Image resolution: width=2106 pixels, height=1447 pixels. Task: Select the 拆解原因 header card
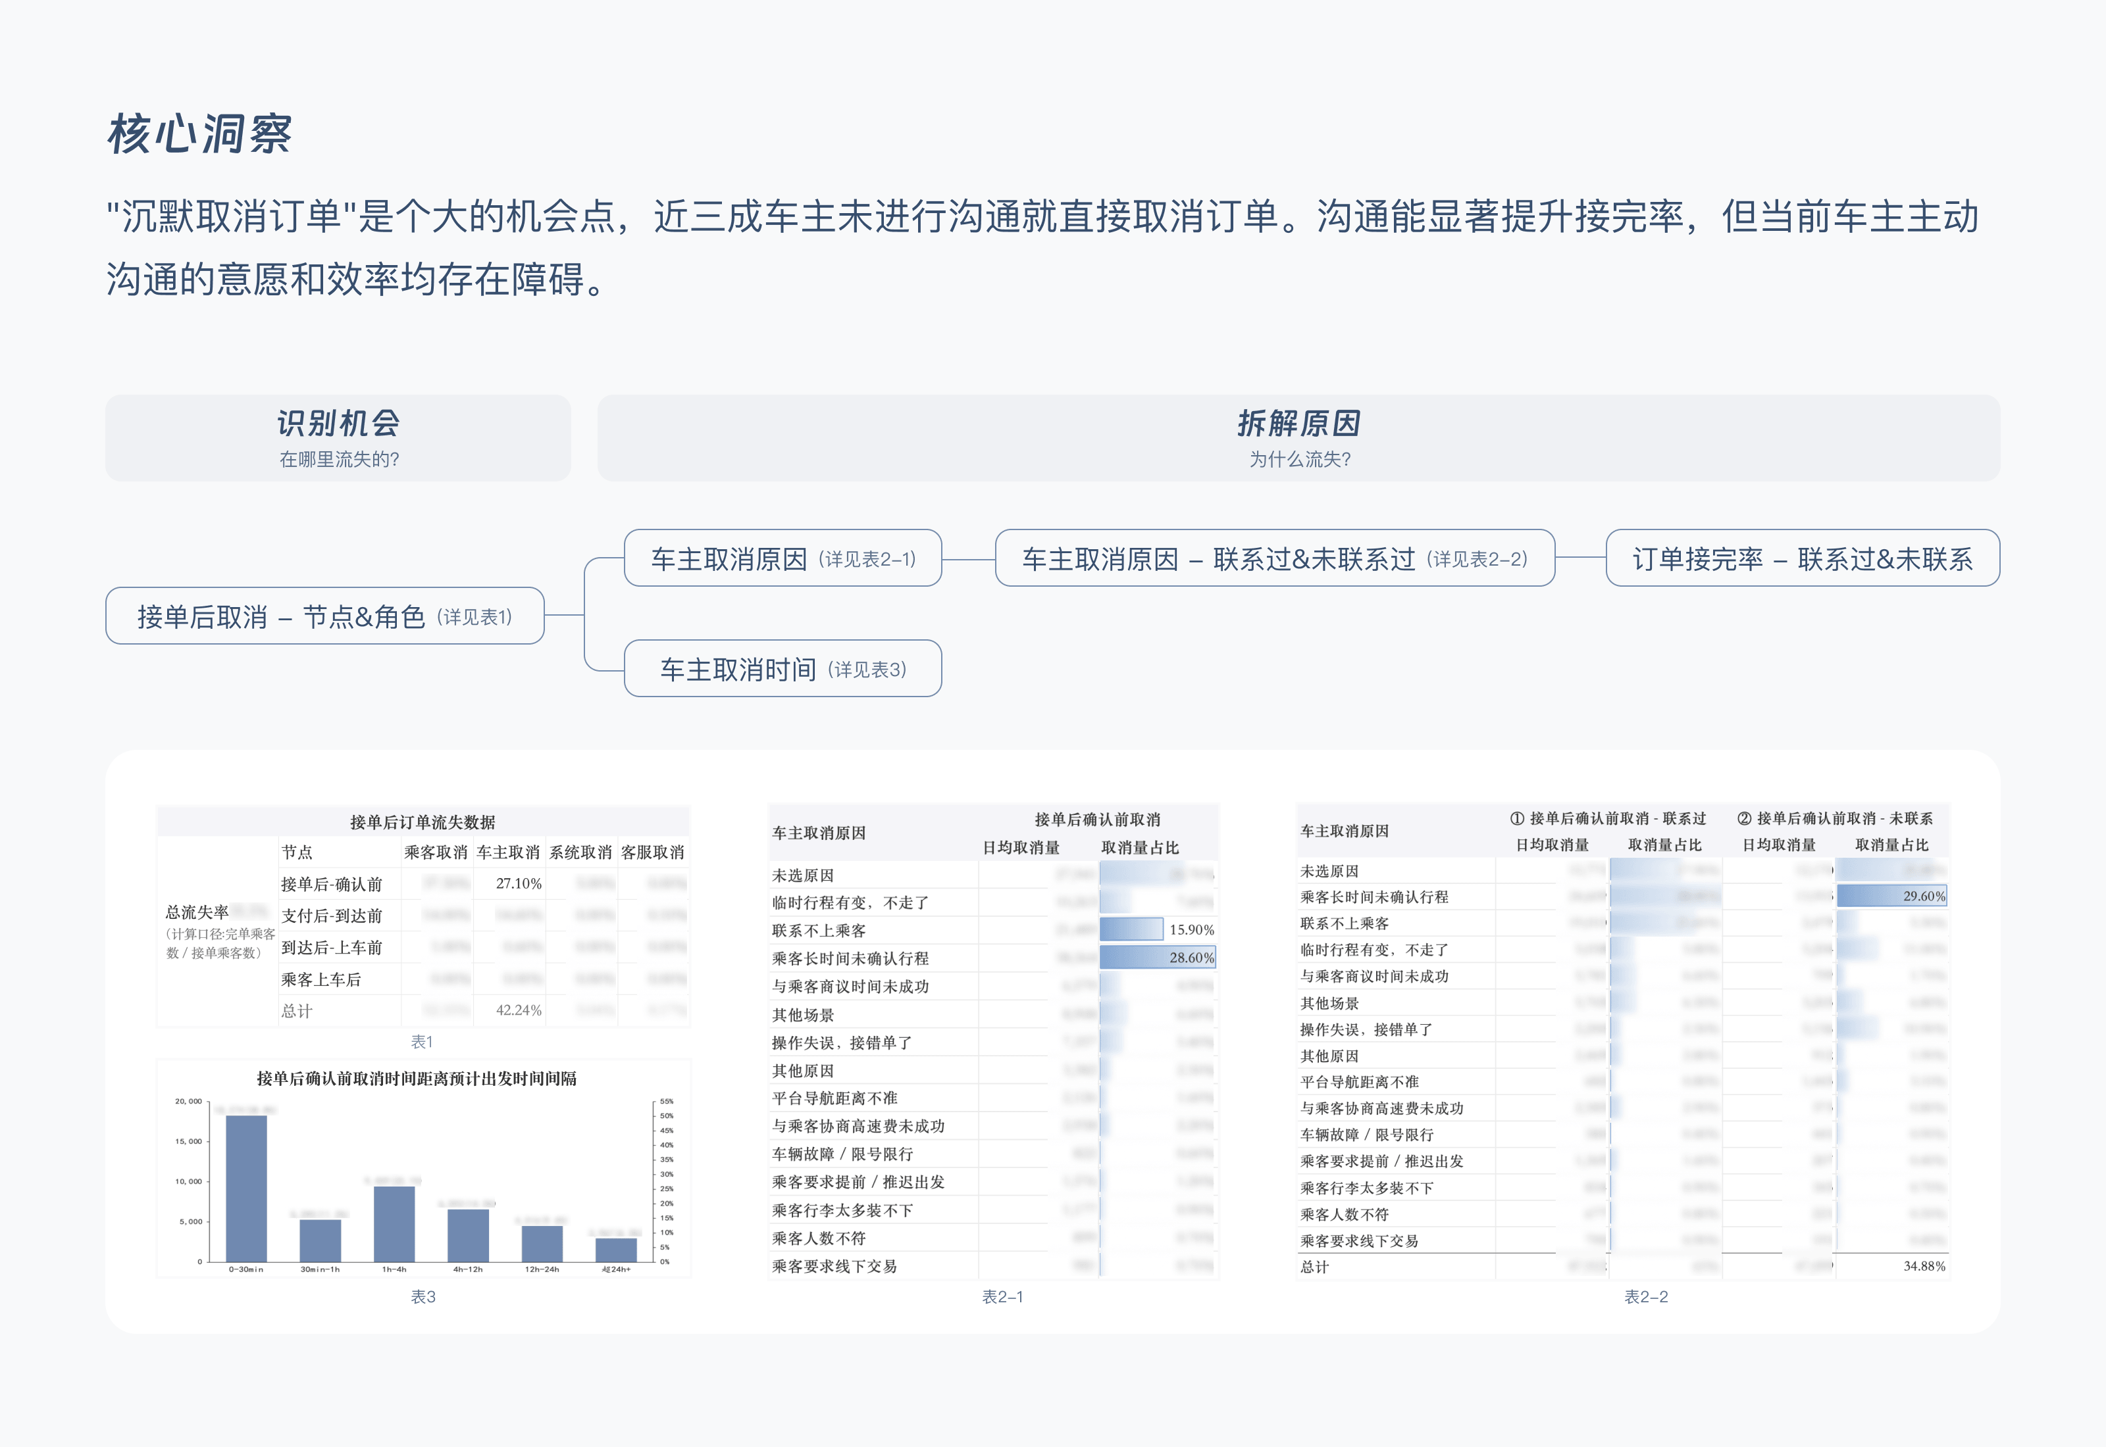[1298, 437]
